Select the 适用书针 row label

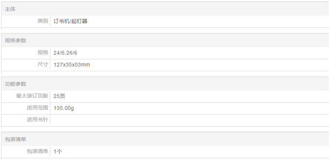point(37,120)
